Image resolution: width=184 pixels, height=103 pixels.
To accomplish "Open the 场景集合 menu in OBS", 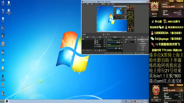I will click(x=103, y=4).
